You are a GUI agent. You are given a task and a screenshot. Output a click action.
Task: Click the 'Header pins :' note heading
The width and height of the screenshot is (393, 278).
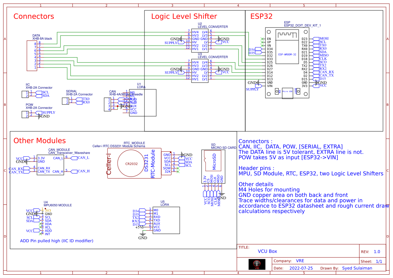click(256, 168)
